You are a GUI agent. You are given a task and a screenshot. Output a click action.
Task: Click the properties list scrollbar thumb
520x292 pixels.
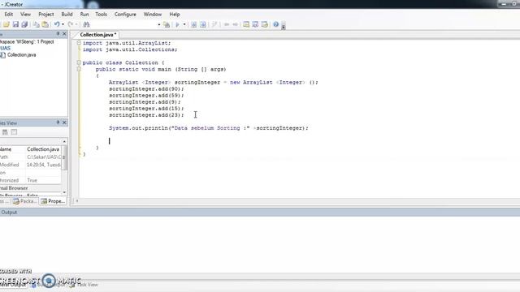click(x=64, y=157)
